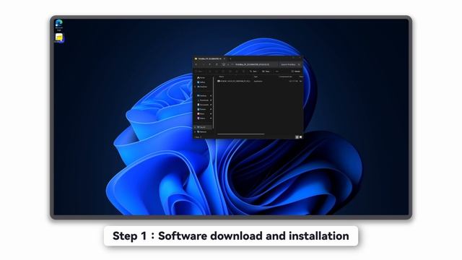Refresh the File Explorer folder view
Screen dimensions: 462x260
click(217, 64)
